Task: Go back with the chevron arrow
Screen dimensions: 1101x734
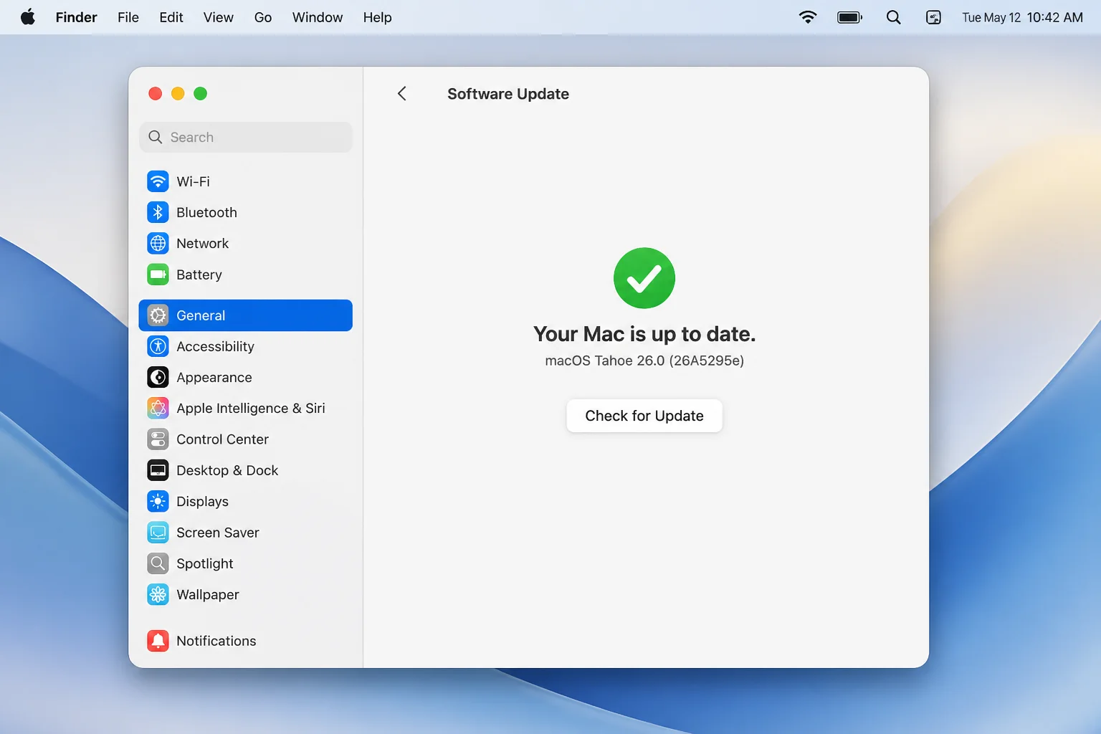Action: click(402, 94)
